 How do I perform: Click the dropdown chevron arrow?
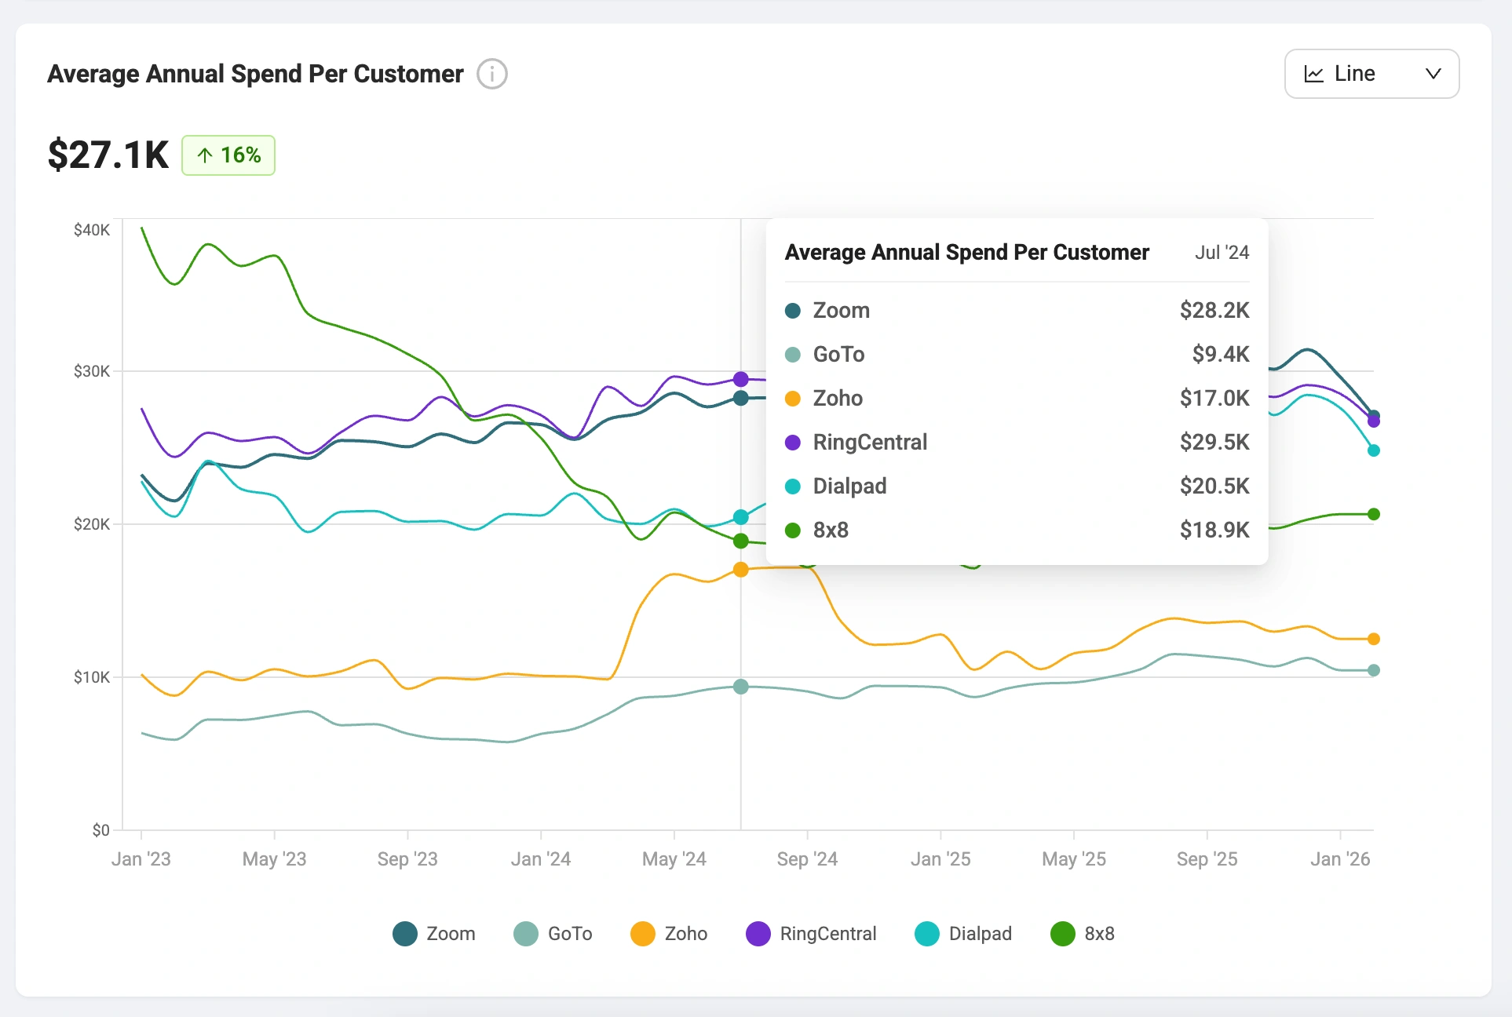(1433, 74)
